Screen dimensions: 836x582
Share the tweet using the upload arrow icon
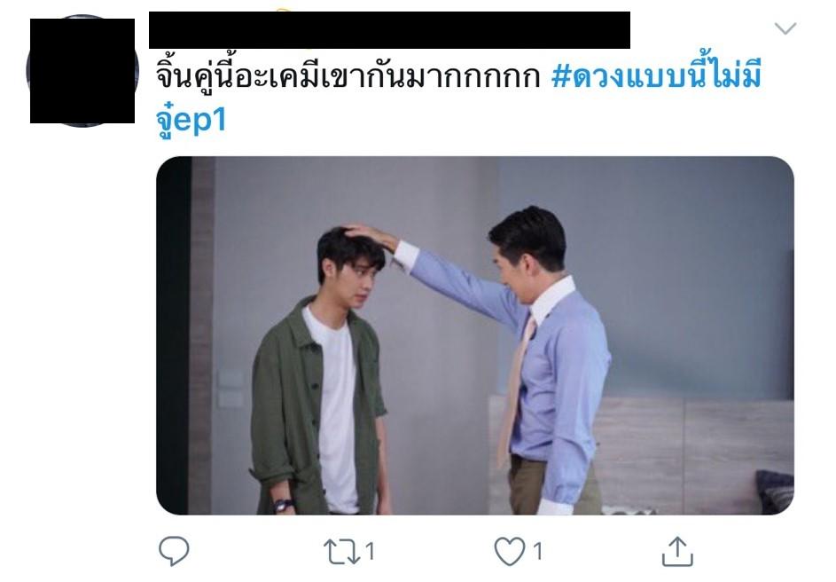(677, 551)
